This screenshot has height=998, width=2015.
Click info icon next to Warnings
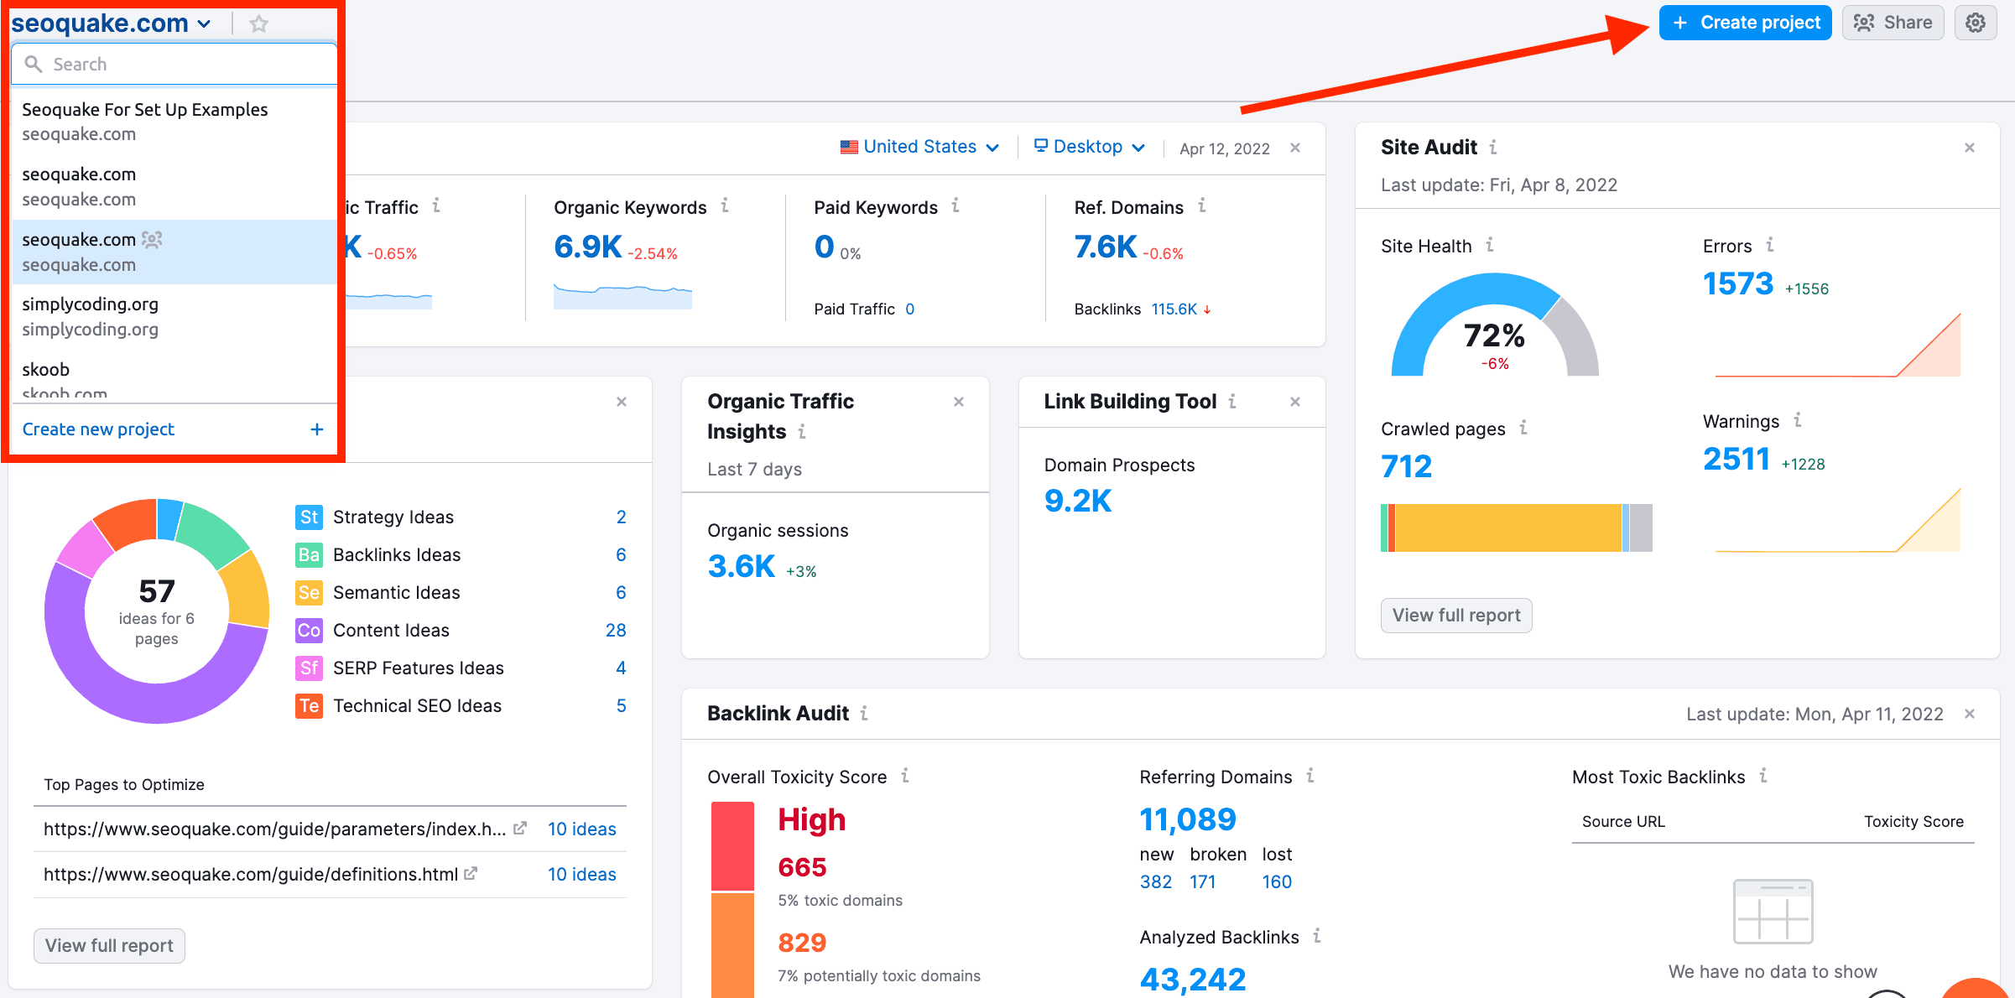tap(1798, 420)
